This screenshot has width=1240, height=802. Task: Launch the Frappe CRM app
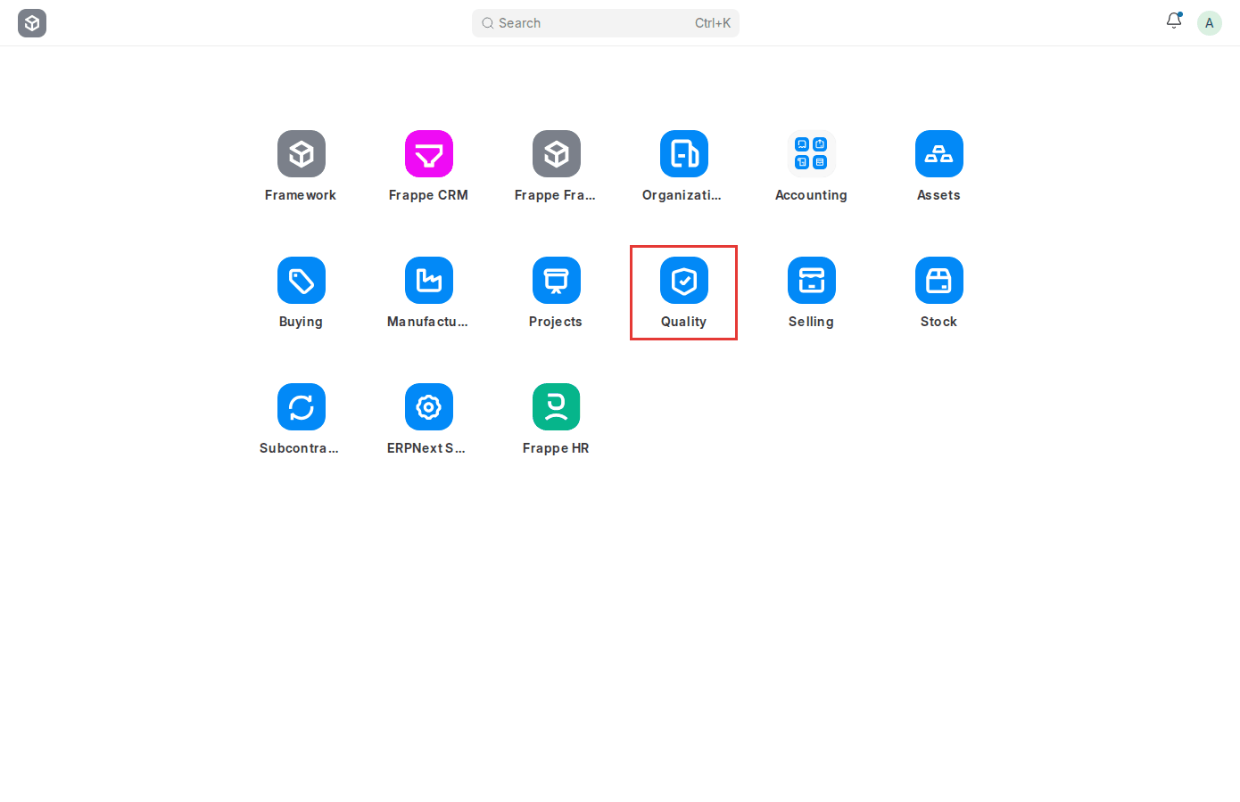(428, 154)
